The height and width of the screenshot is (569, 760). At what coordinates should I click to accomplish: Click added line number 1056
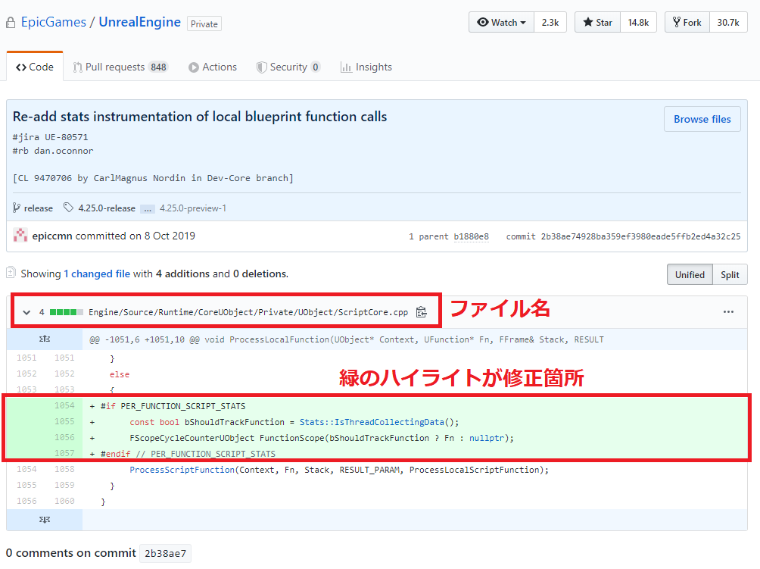coord(64,437)
